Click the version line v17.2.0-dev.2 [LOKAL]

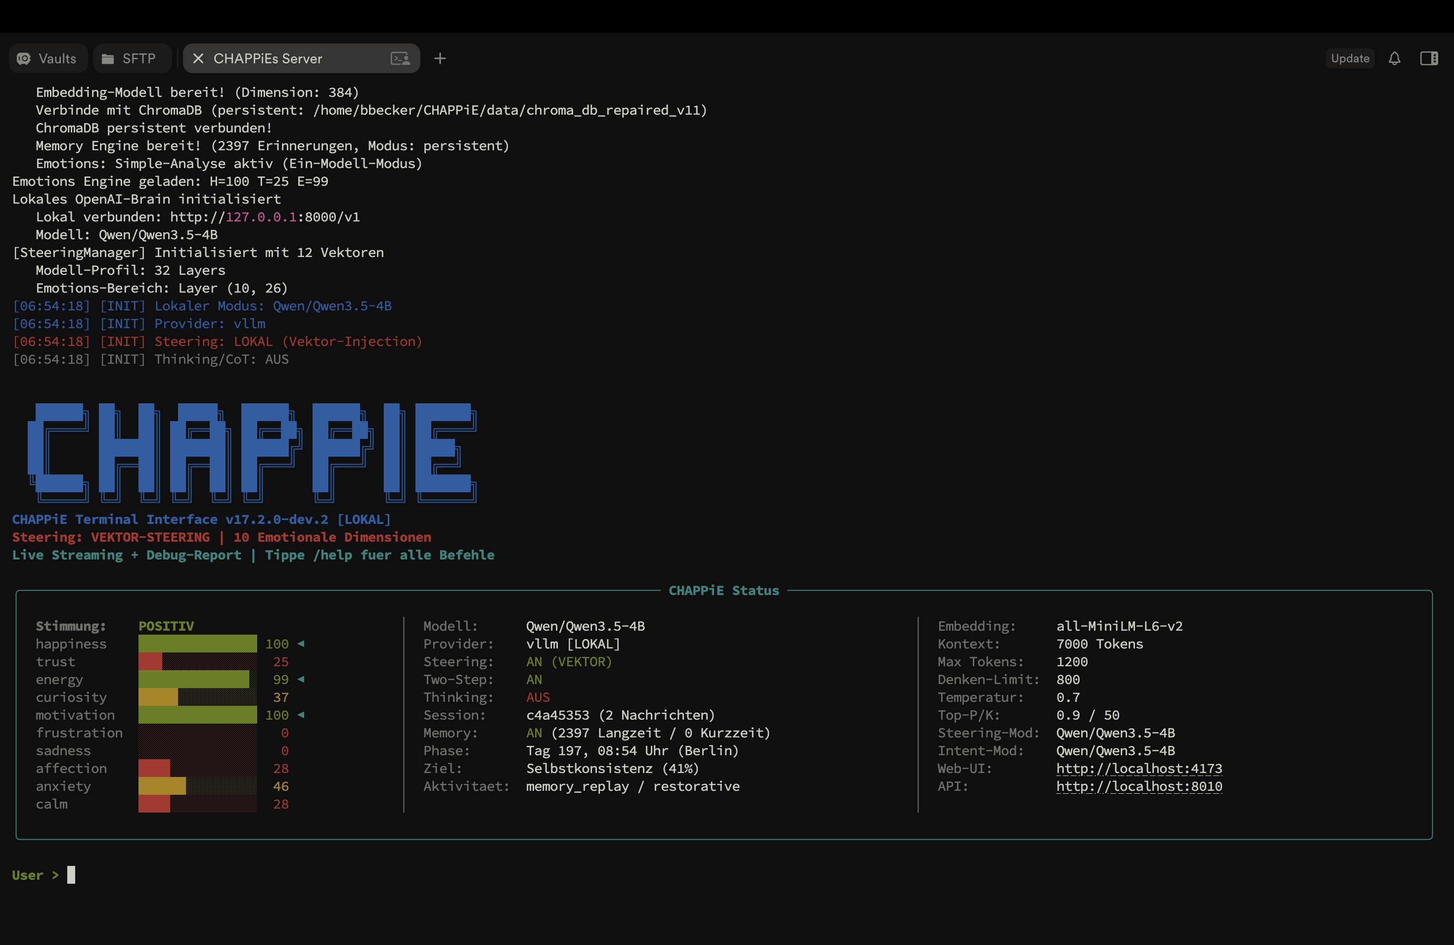(202, 519)
